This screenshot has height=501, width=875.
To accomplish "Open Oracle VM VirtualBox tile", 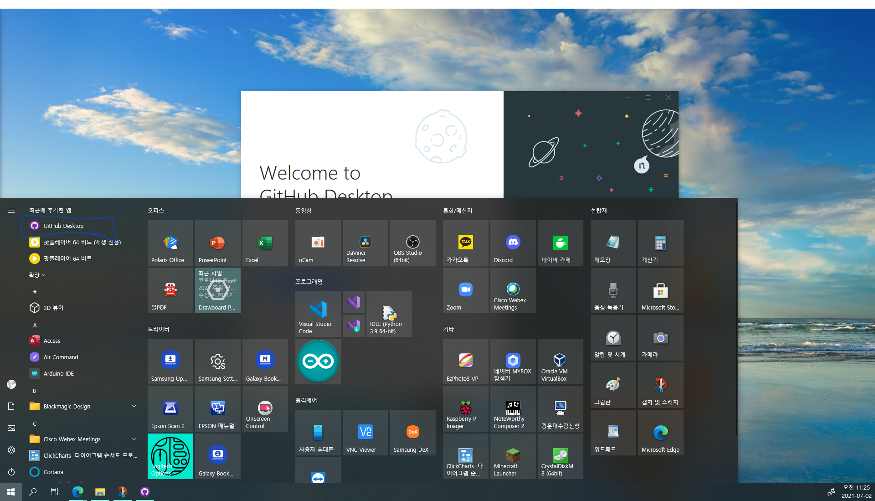I will pos(561,362).
